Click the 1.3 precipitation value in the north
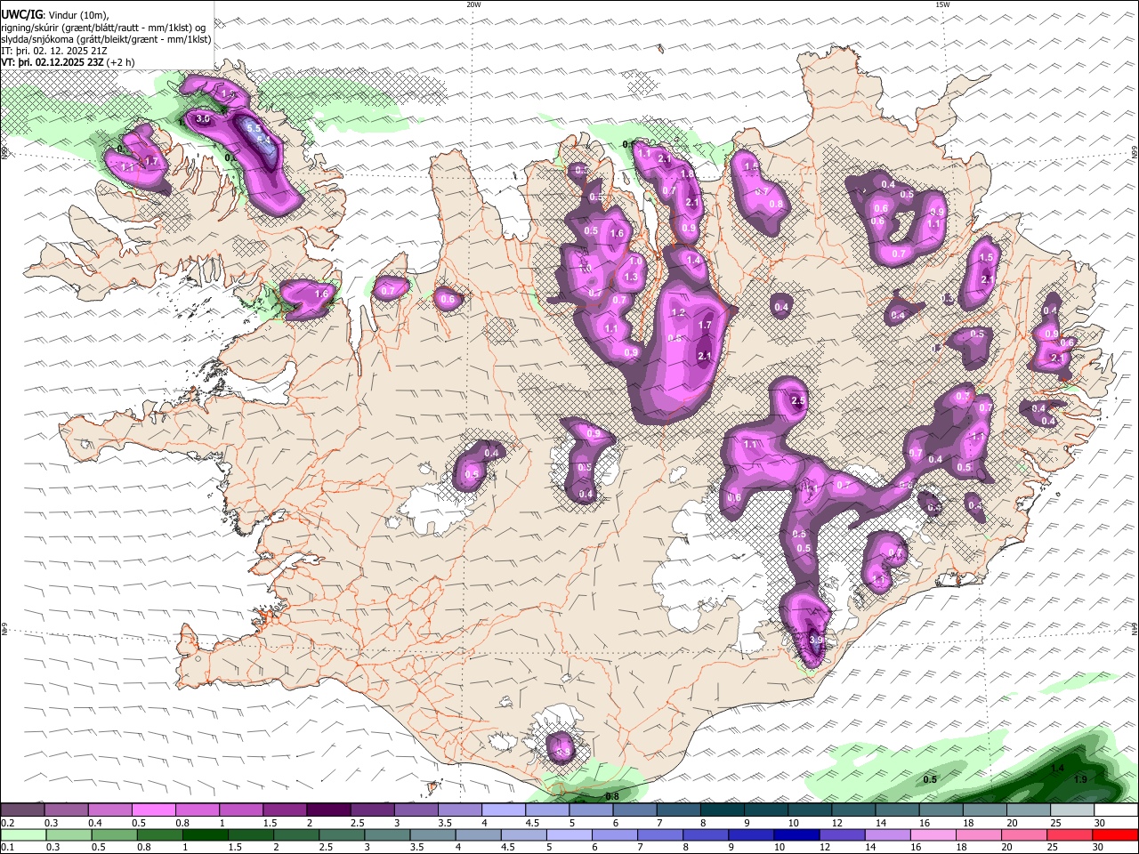 point(632,278)
